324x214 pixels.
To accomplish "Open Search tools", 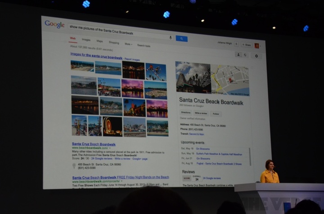I will 144,45.
